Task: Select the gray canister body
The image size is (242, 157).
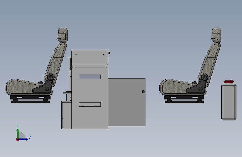Action: click(229, 102)
